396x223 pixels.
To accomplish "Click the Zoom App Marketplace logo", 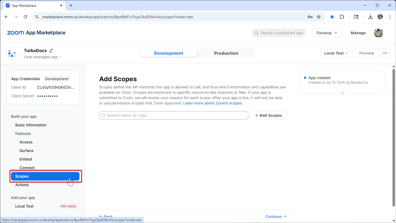I will (x=36, y=33).
